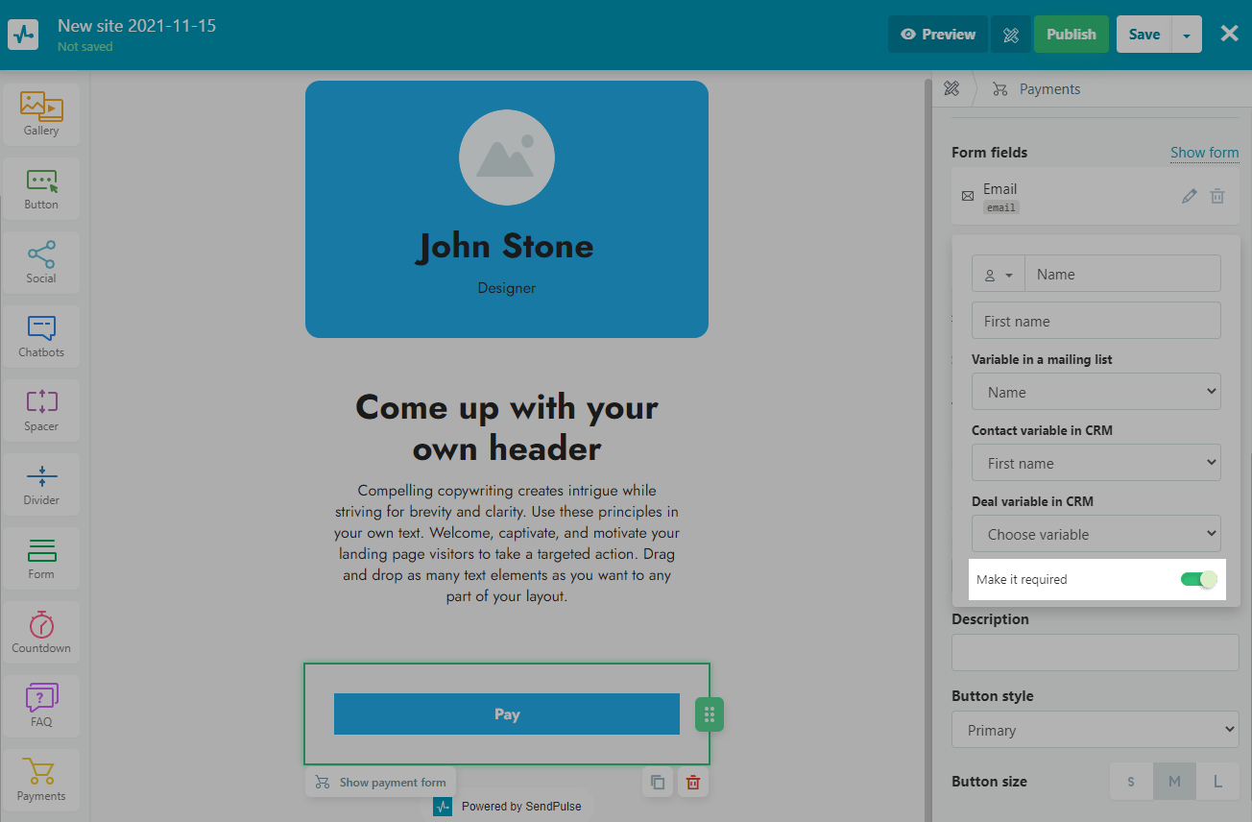Set button size to S
This screenshot has width=1252, height=822.
[1131, 782]
